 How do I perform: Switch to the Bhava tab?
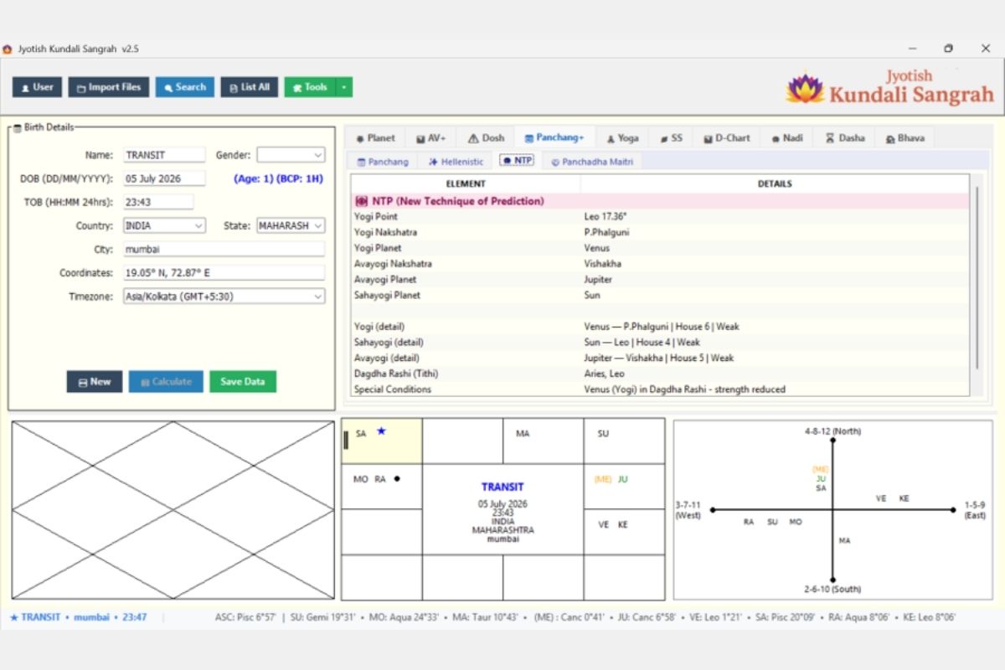point(904,138)
